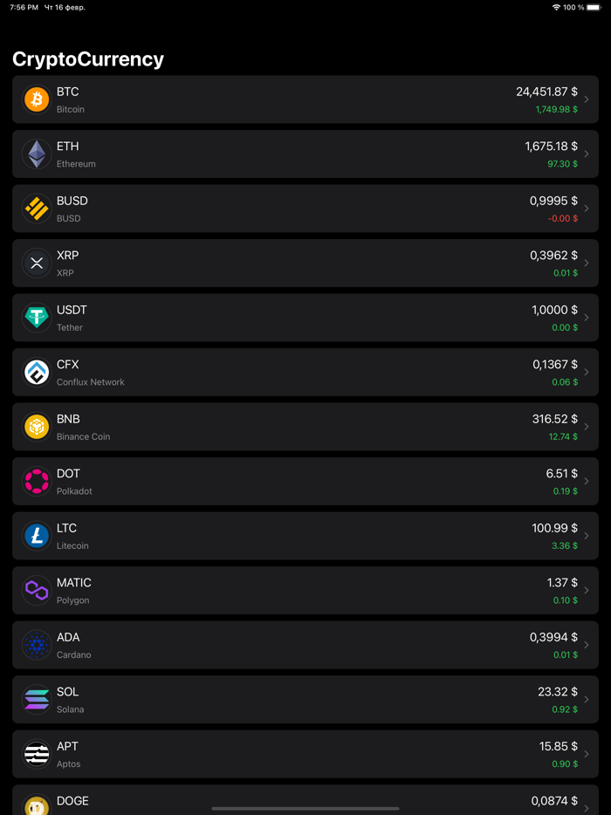Click the Ethereum diamond icon

[35, 154]
